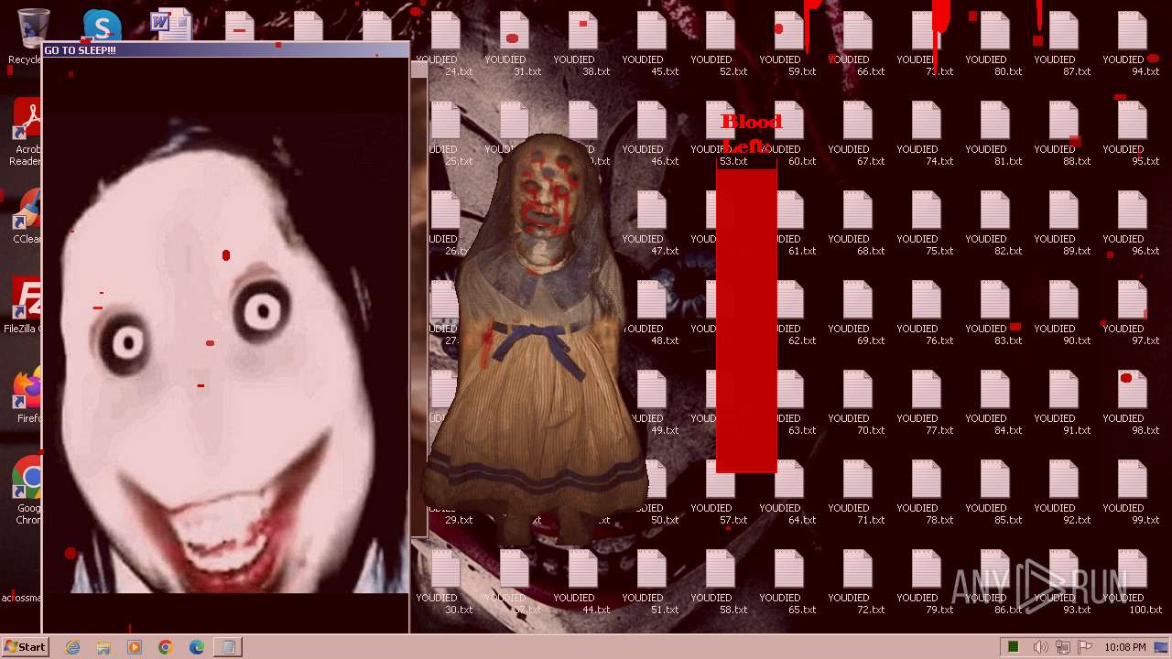
Task: Select the YOUDIED 69.txt file
Action: [857, 314]
